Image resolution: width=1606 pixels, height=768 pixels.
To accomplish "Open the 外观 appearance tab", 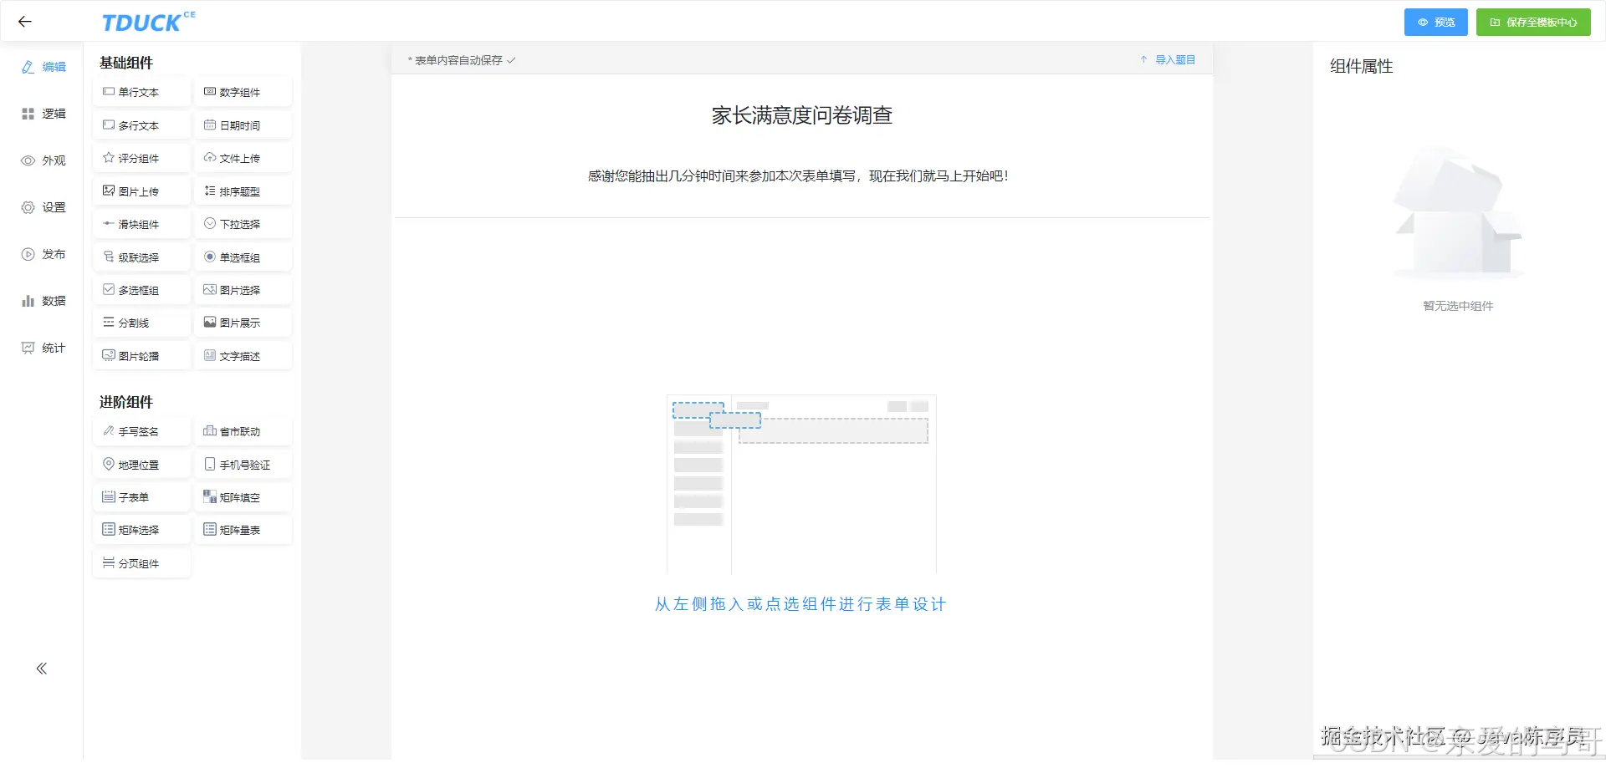I will [x=43, y=160].
